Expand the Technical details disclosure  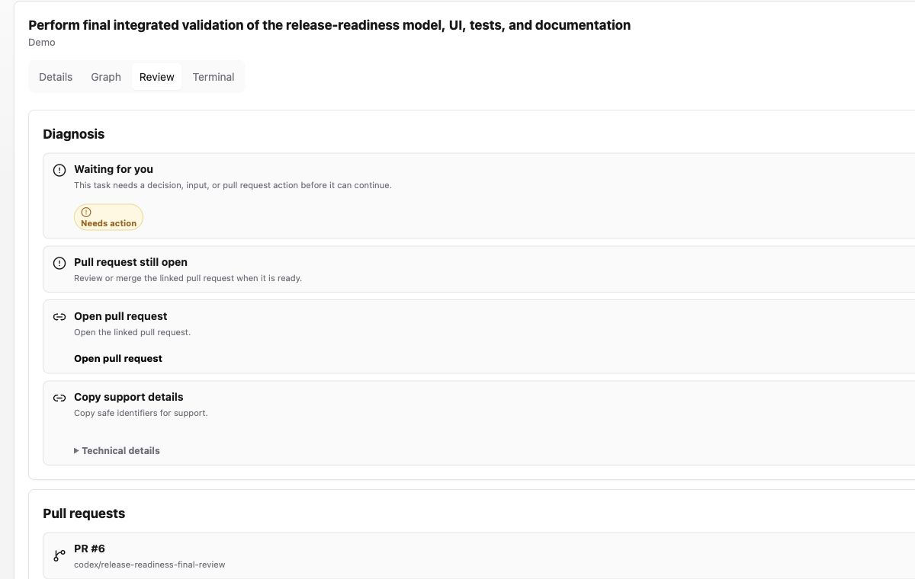tap(117, 450)
